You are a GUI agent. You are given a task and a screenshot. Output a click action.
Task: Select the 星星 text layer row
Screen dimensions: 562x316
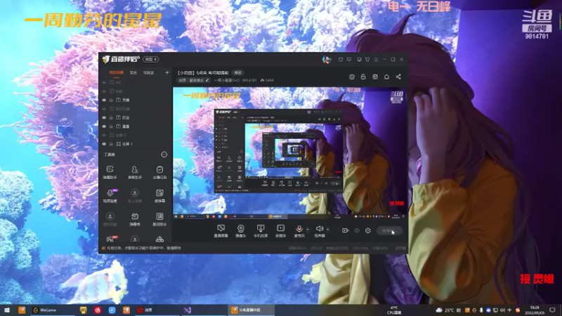click(135, 126)
